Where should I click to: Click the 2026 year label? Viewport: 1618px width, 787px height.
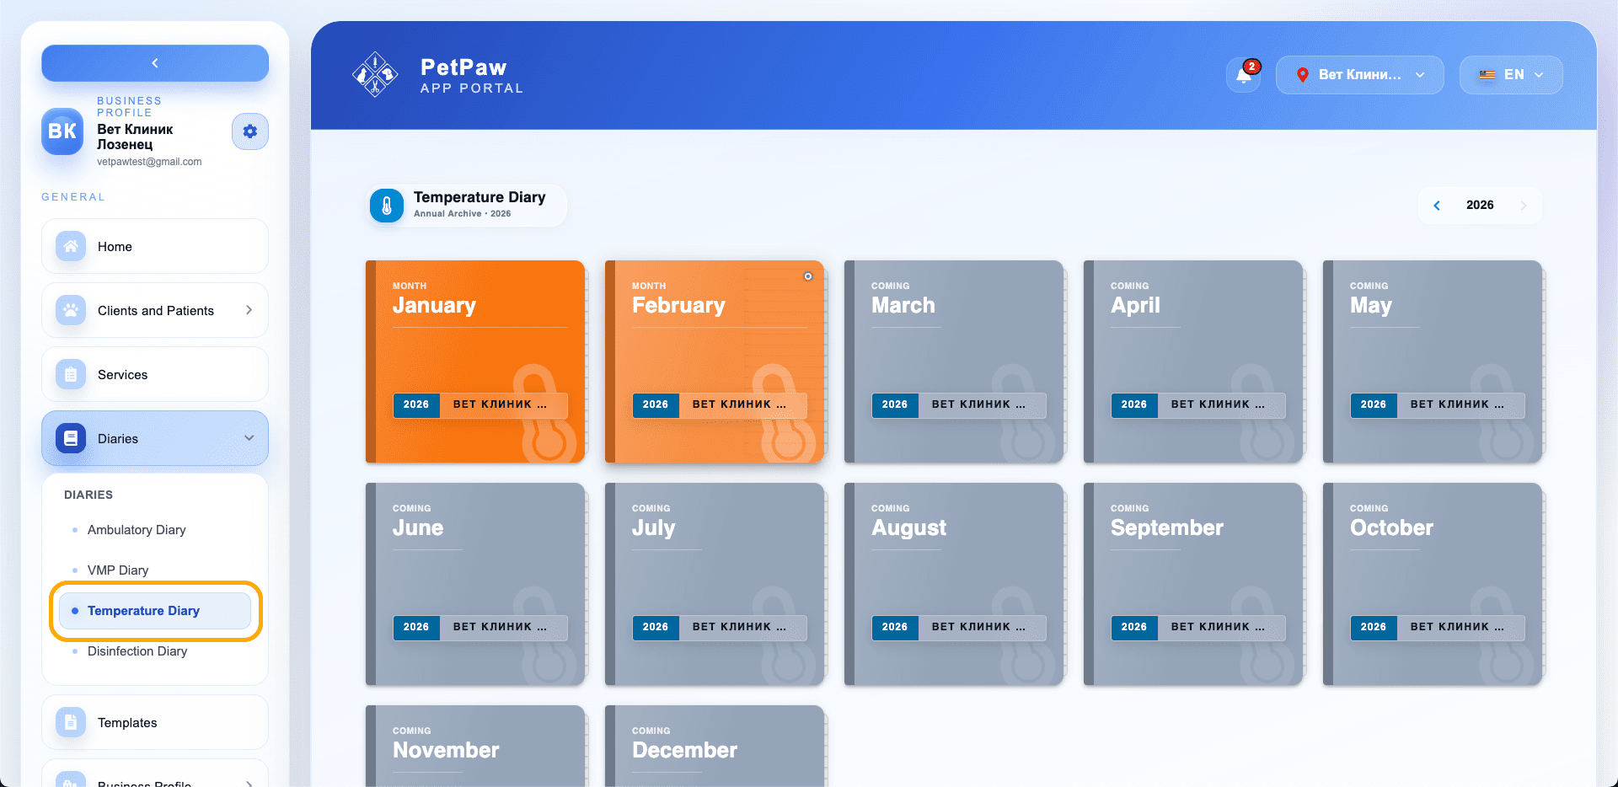(1480, 205)
